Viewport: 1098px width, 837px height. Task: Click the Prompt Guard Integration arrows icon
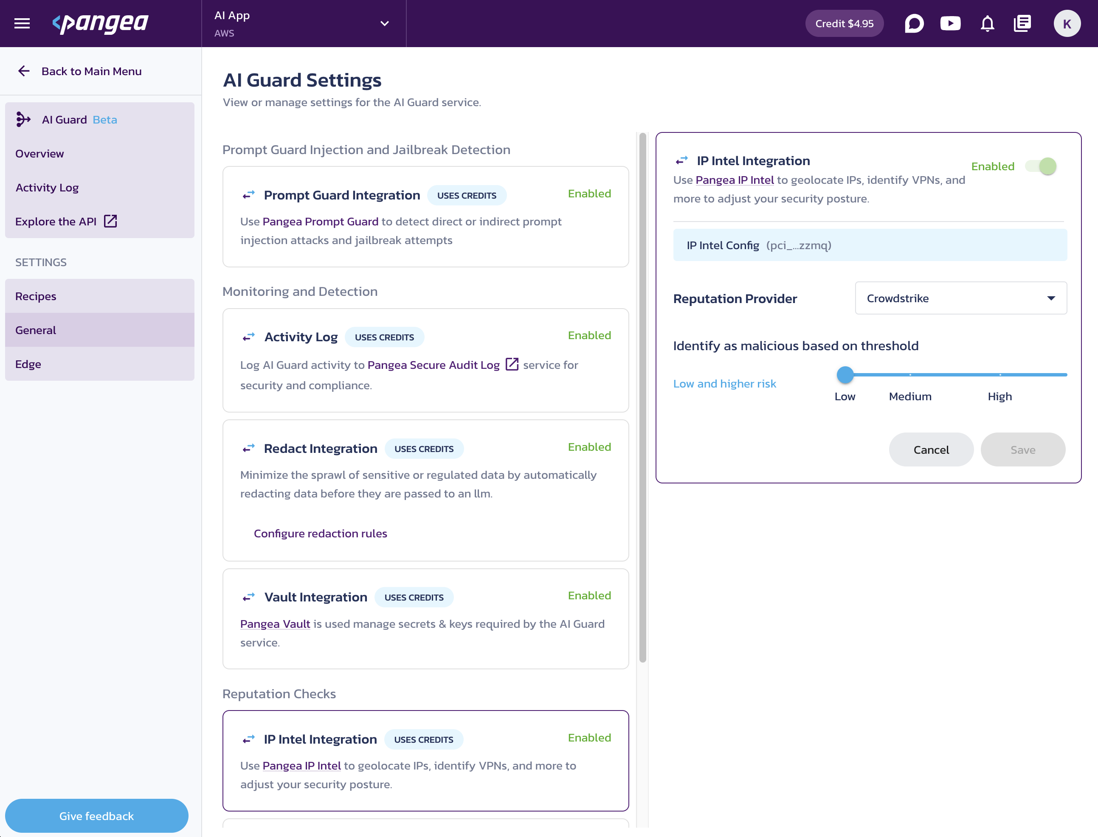click(249, 195)
